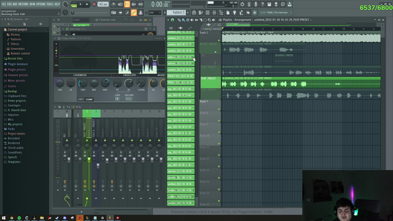Open the PATTERNS menu
The width and height of the screenshot is (393, 221).
click(23, 4)
